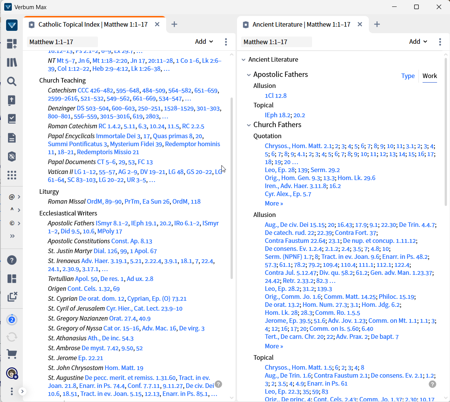Open the Layouts icon in sidebar
This screenshot has width=450, height=402.
pos(12,279)
